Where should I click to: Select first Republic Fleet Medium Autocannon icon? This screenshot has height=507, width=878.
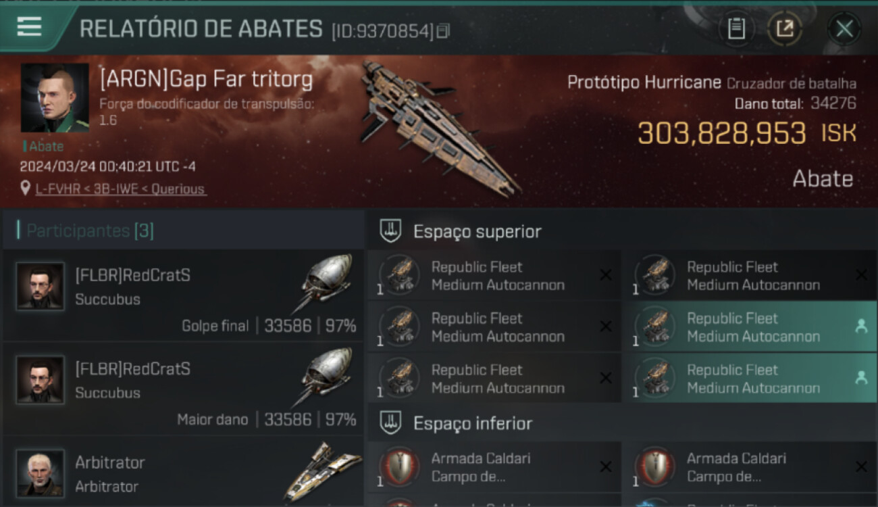click(x=399, y=275)
